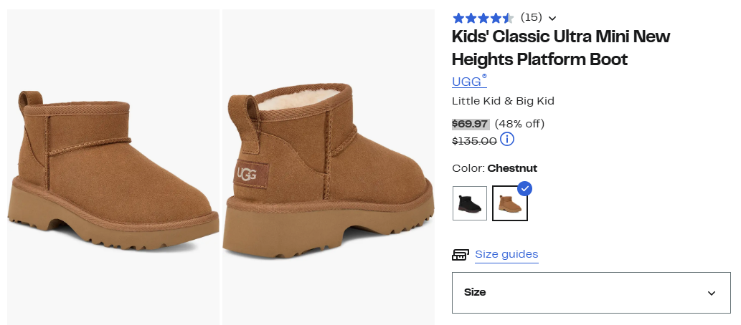Select the Chestnut boot color swatch
This screenshot has height=325, width=741.
click(x=510, y=203)
